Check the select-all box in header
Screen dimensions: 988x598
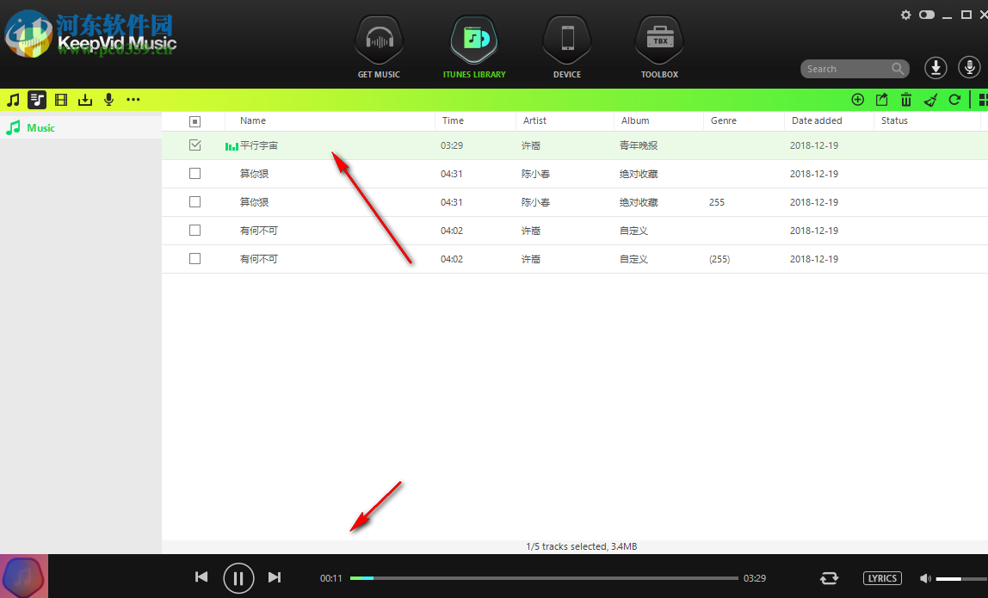[195, 120]
